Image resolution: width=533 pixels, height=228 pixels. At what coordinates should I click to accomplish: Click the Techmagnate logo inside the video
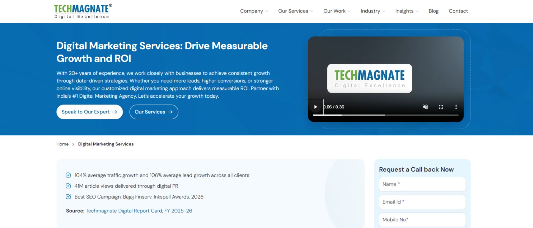[x=370, y=78]
